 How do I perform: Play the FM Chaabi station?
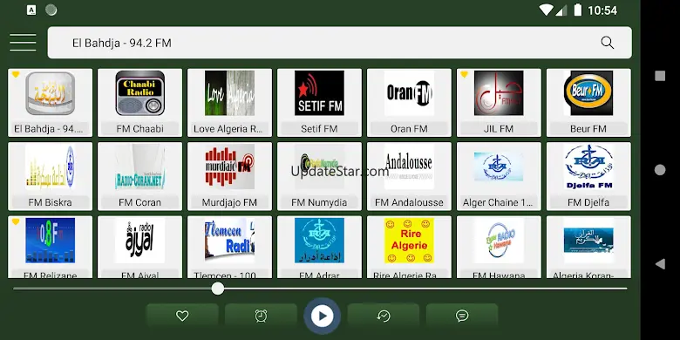coord(139,102)
